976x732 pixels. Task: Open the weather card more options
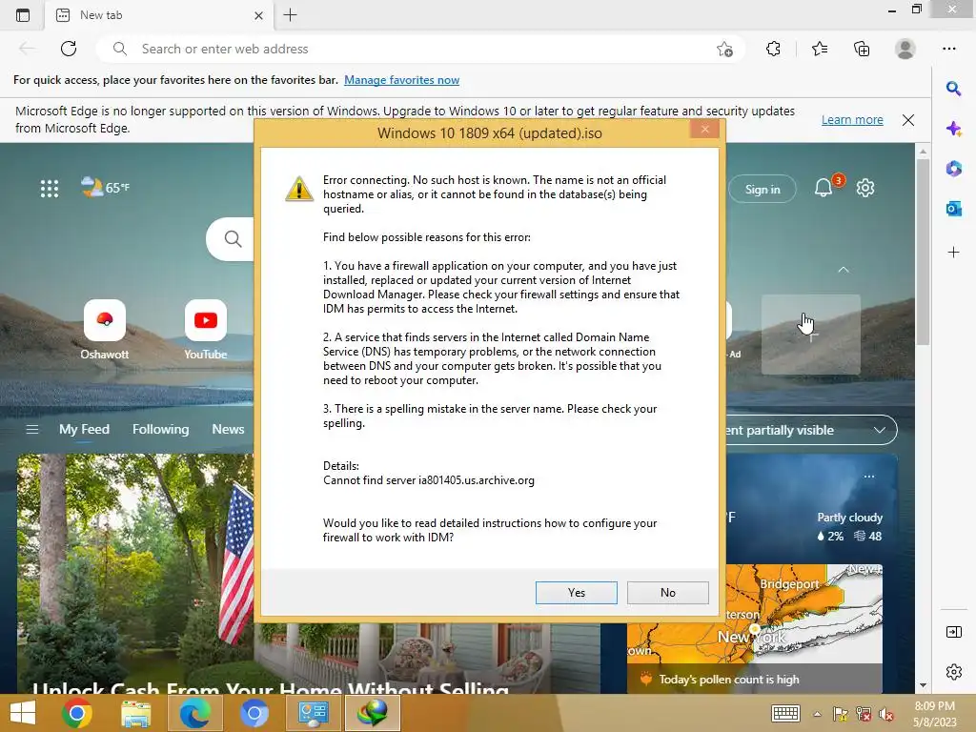tap(869, 477)
